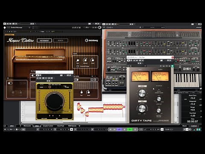Screen dimensions: 205x154
Task: Click the Record button in transport
Action: point(135,129)
